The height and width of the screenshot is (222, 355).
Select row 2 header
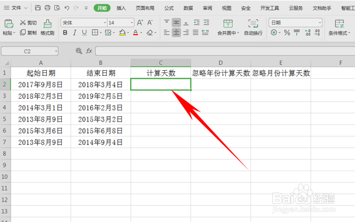point(5,84)
